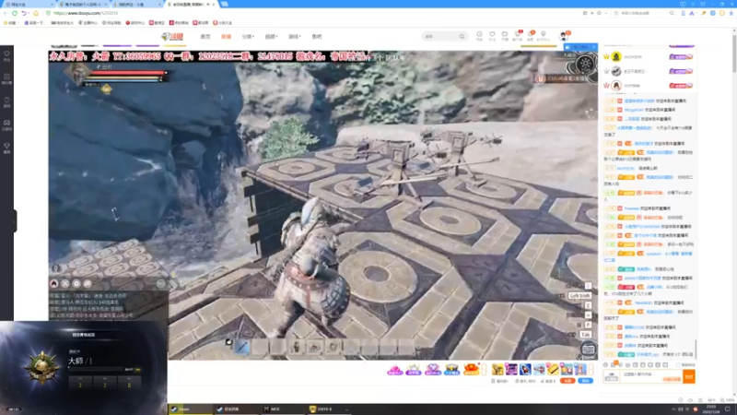Image resolution: width=737 pixels, height=415 pixels.
Task: Click the orange send chat button
Action: [x=689, y=376]
